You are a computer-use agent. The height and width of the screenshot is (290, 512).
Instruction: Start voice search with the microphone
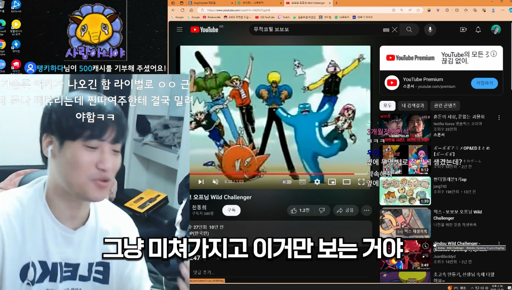click(x=430, y=30)
